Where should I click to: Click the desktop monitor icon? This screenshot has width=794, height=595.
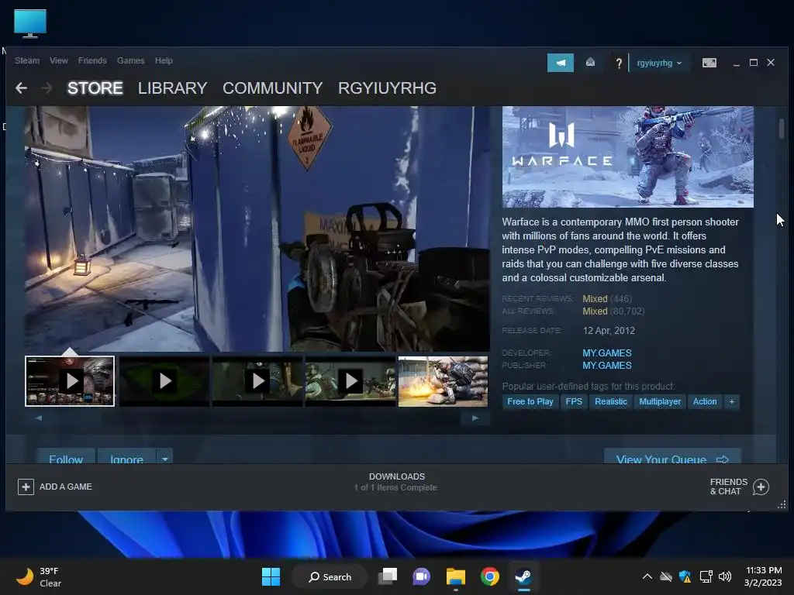tap(30, 23)
